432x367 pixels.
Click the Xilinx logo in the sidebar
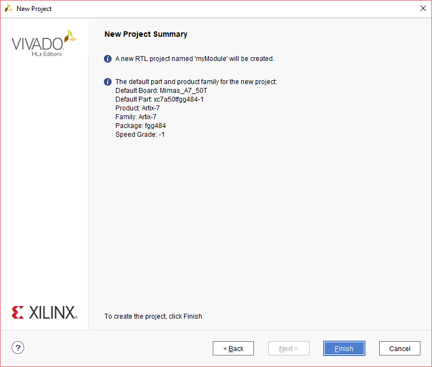pyautogui.click(x=45, y=313)
